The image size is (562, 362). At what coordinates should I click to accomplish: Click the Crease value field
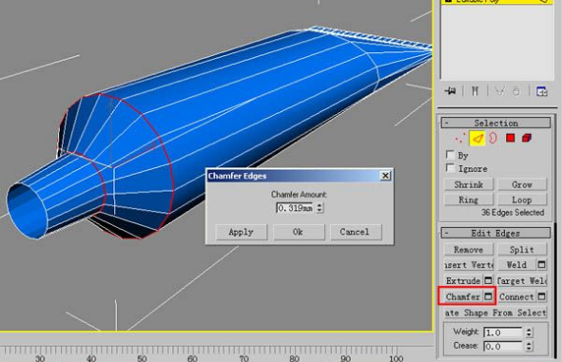pyautogui.click(x=503, y=346)
